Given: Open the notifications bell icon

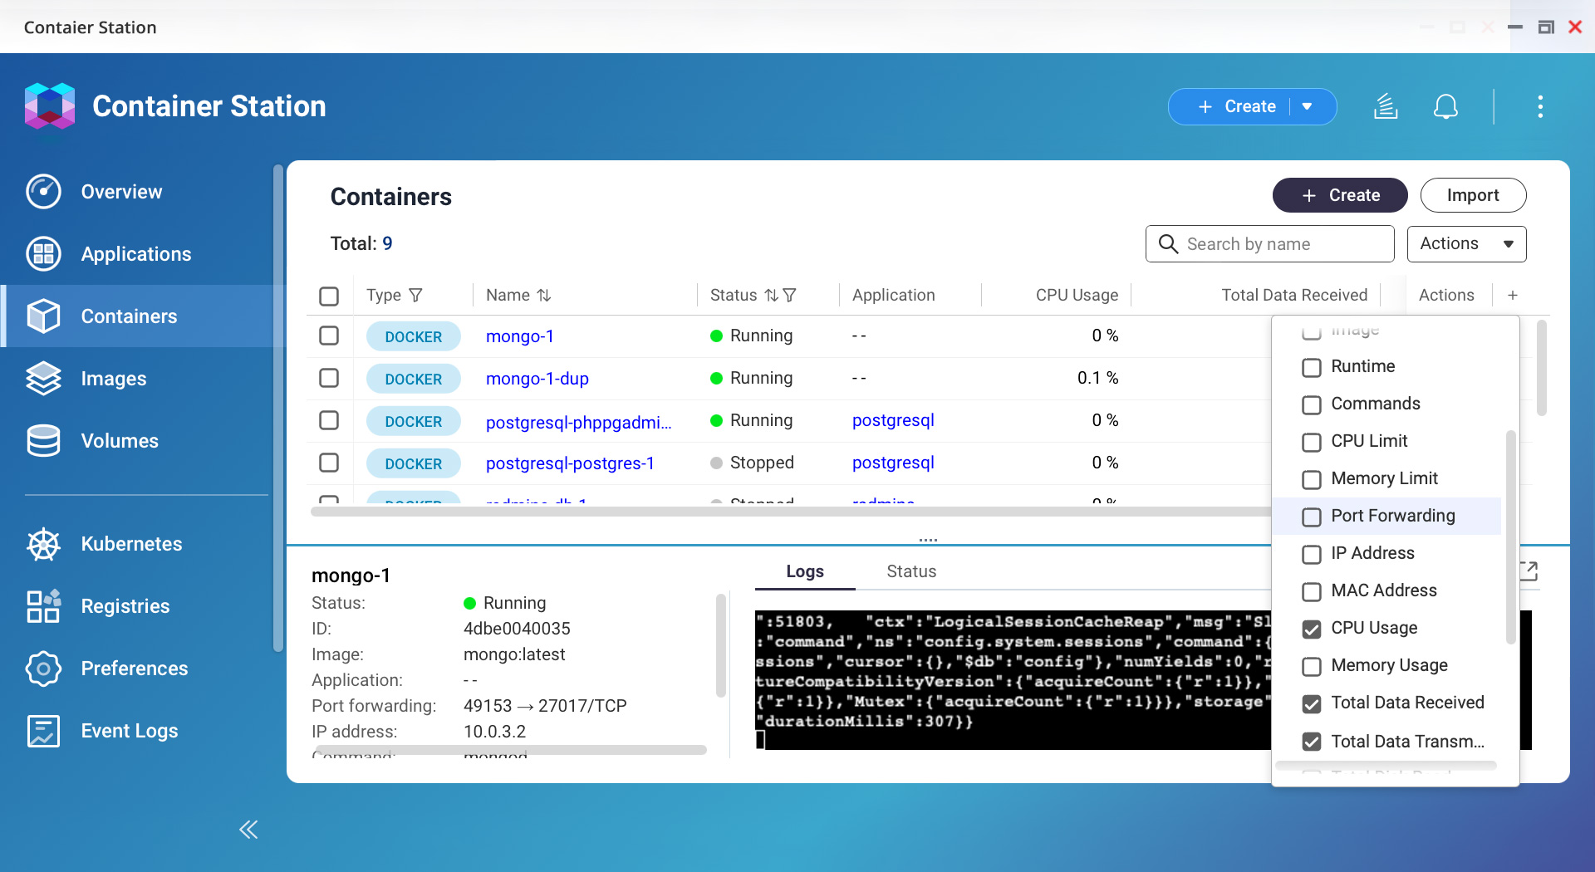Looking at the screenshot, I should pyautogui.click(x=1445, y=106).
